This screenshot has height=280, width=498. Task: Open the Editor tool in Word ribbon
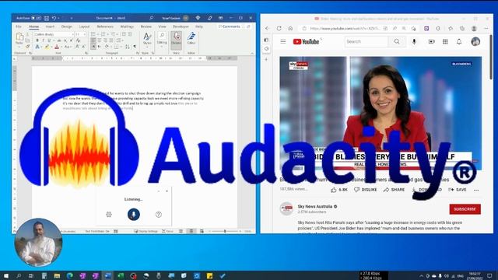191,39
